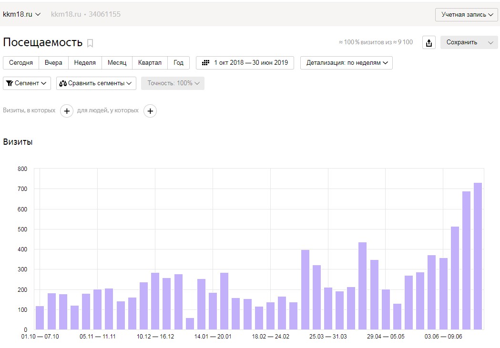Click the Посещаемость report title

pos(43,42)
